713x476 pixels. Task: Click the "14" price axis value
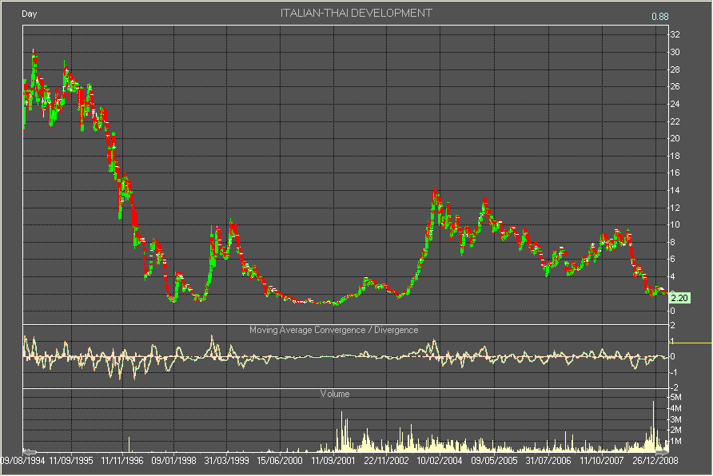point(675,190)
